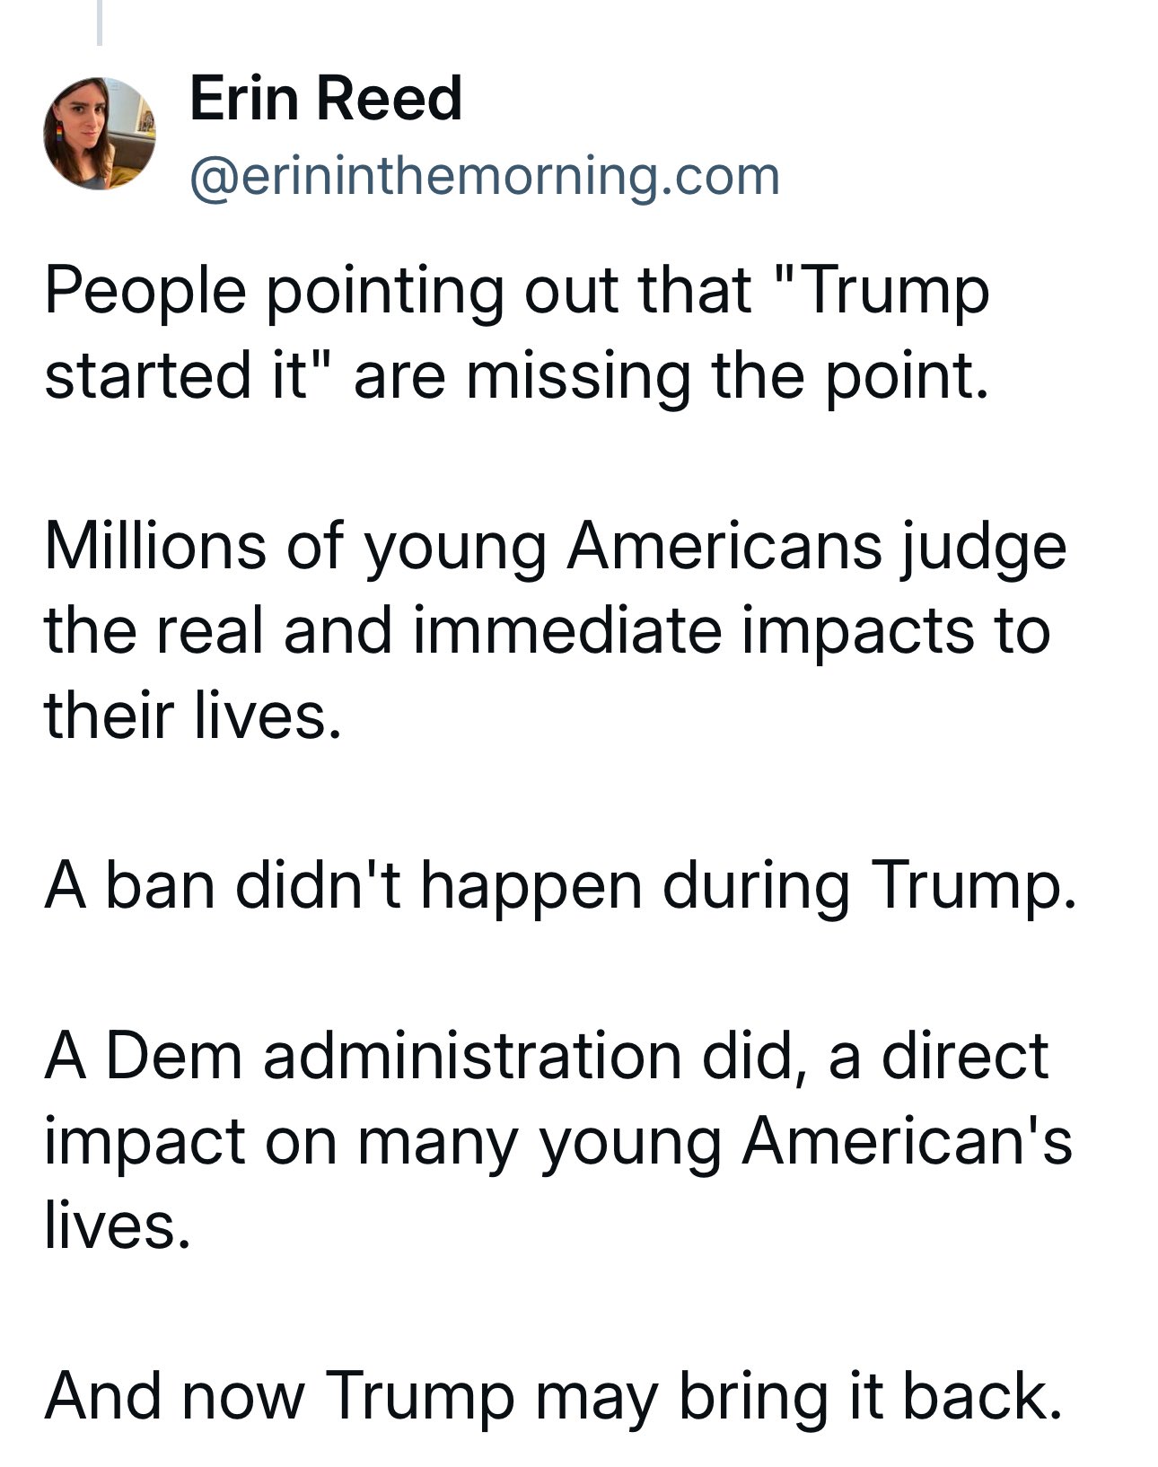Image resolution: width=1158 pixels, height=1467 pixels.
Task: Click the word 'immediate' in the post
Action: [568, 630]
